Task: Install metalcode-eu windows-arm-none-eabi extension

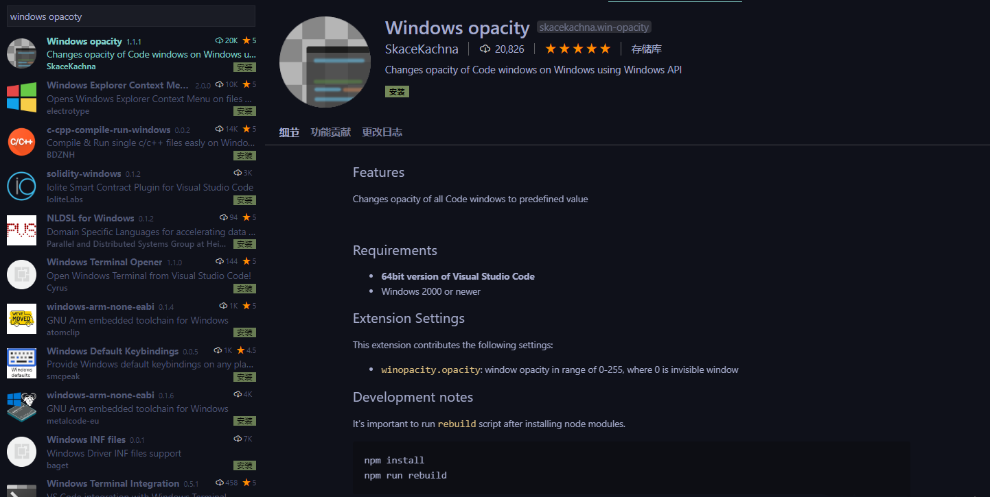Action: coord(244,421)
